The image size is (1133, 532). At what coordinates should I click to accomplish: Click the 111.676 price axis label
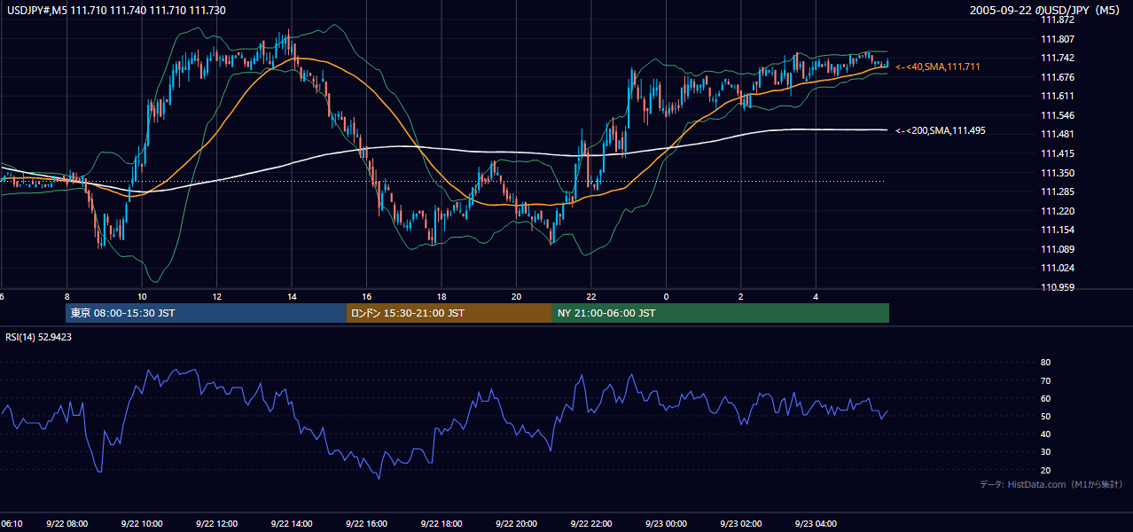click(1058, 77)
